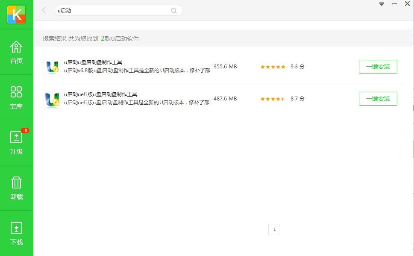The width and height of the screenshot is (414, 256).
Task: Click the u启动uefi版 app icon
Action: (x=52, y=100)
